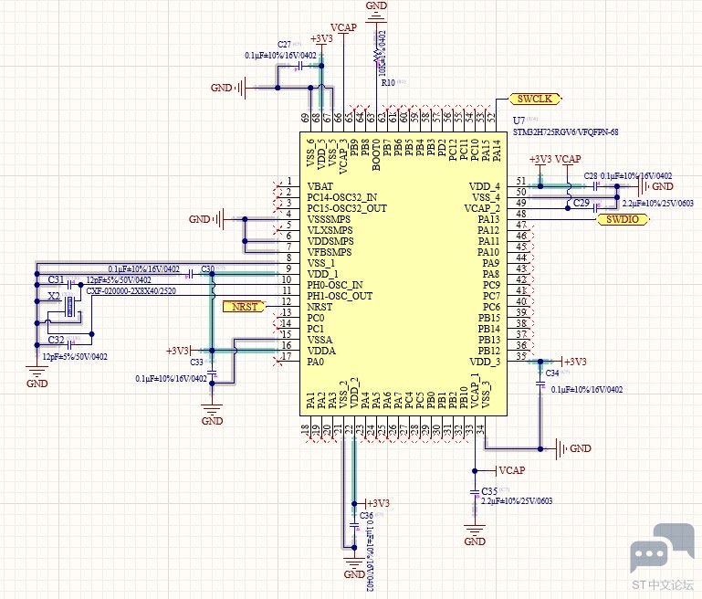
Task: Select capacitor C29 symbol
Action: pos(596,208)
